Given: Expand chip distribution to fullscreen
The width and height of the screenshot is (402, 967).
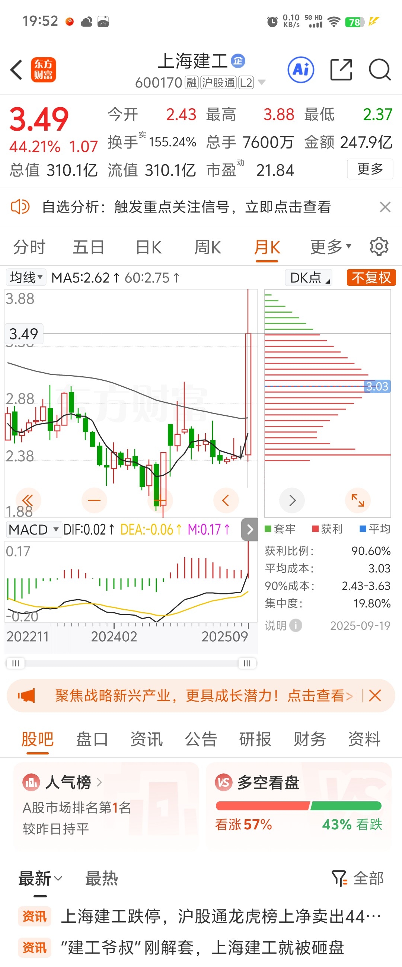Looking at the screenshot, I should coord(358,500).
